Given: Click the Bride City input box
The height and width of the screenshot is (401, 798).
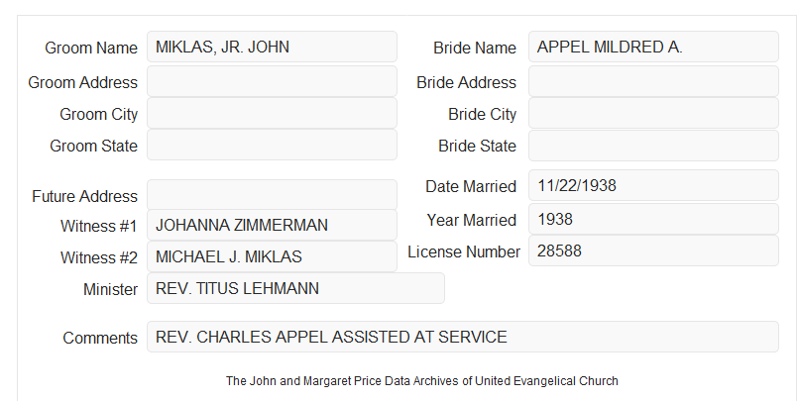Looking at the screenshot, I should click(653, 113).
